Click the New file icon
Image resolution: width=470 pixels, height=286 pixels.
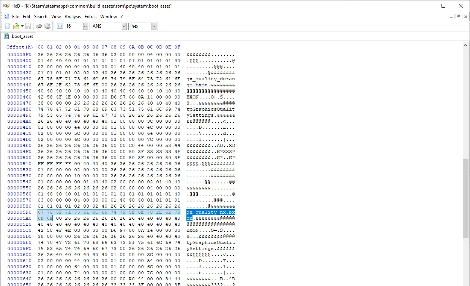point(8,26)
